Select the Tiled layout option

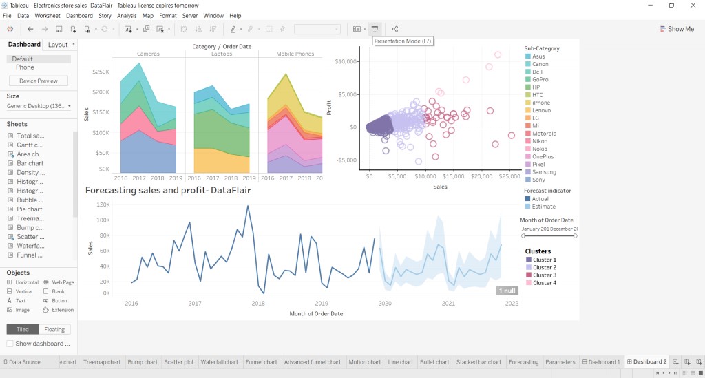click(x=22, y=329)
